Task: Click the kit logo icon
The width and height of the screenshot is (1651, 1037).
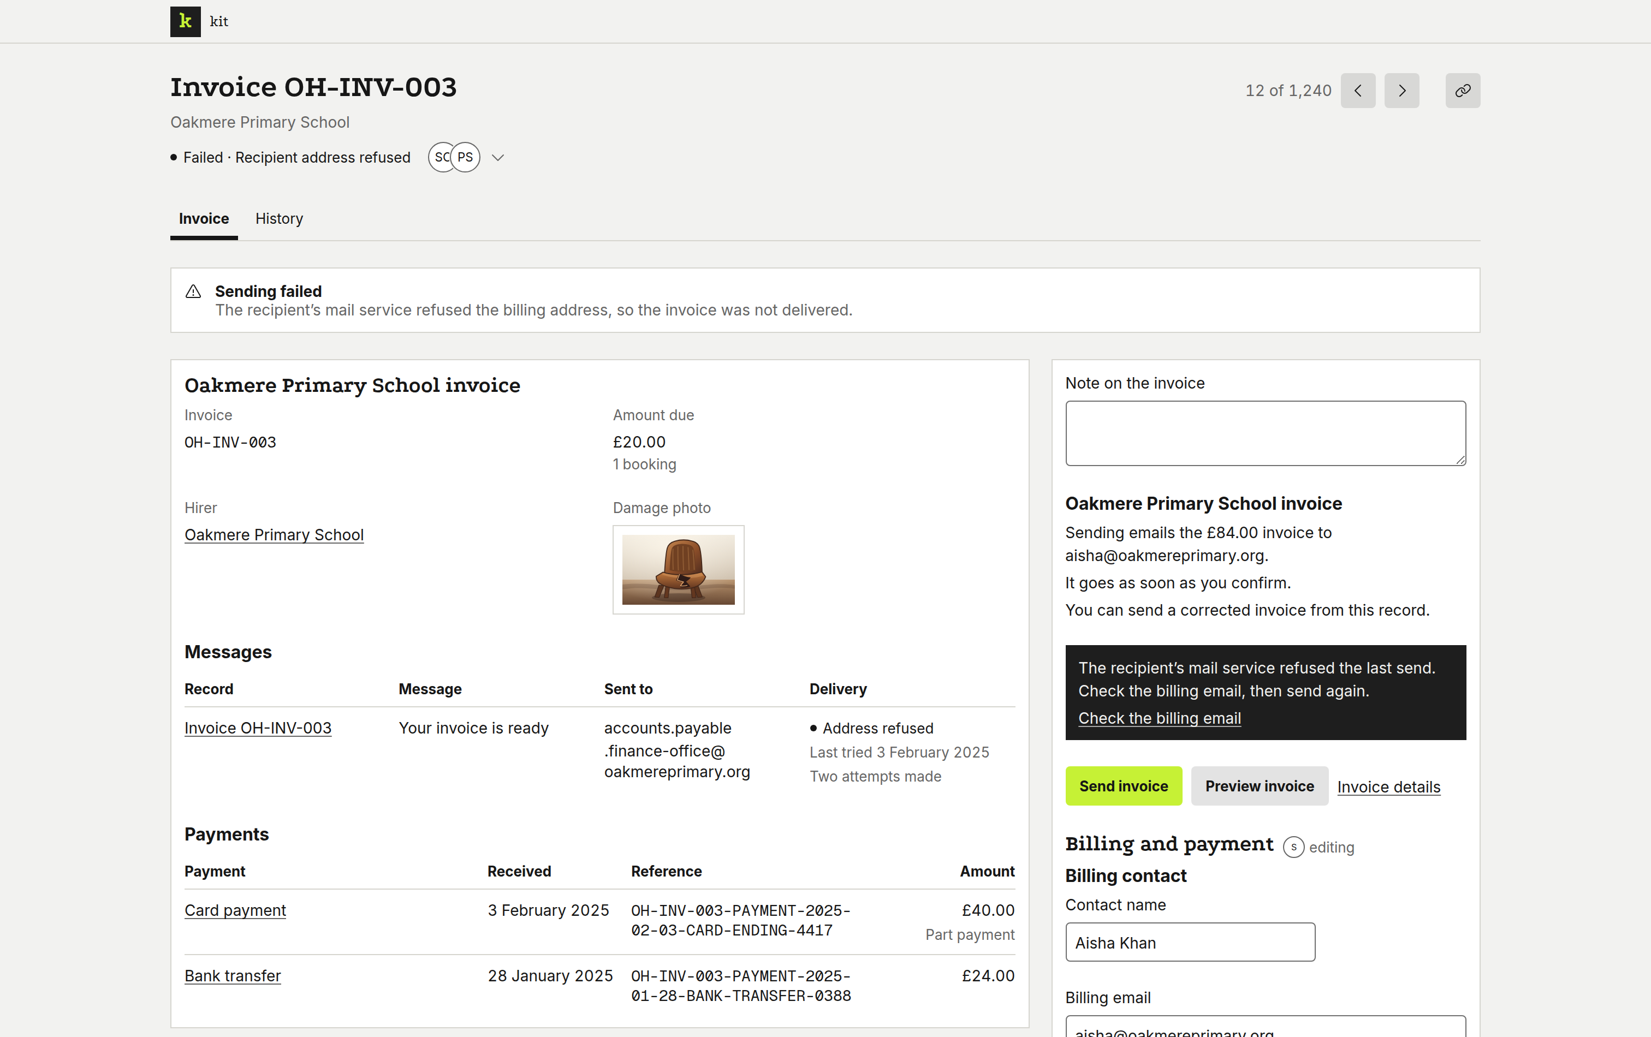Action: click(185, 21)
